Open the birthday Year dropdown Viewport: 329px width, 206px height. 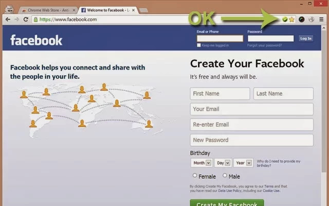click(x=243, y=163)
